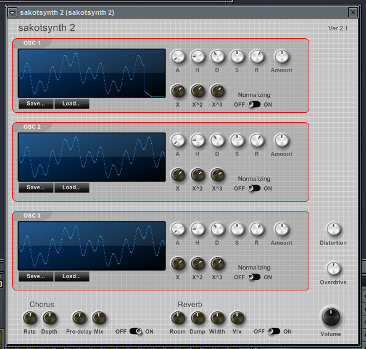Click the OSC 1 sustain (S) knob

(237, 57)
